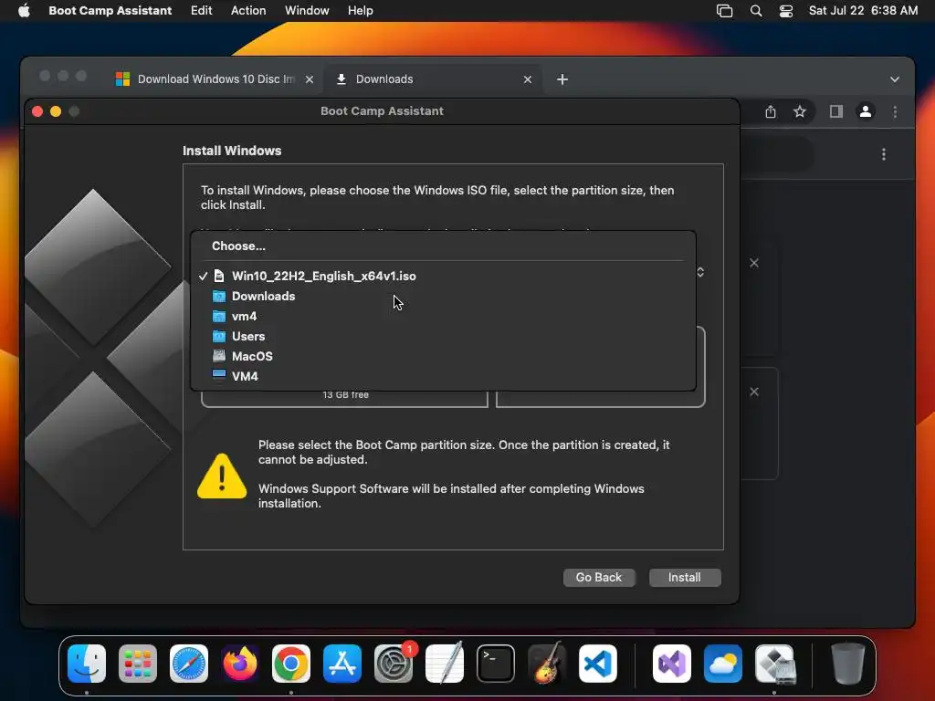Open Downloads page three-dot menu

(x=884, y=154)
